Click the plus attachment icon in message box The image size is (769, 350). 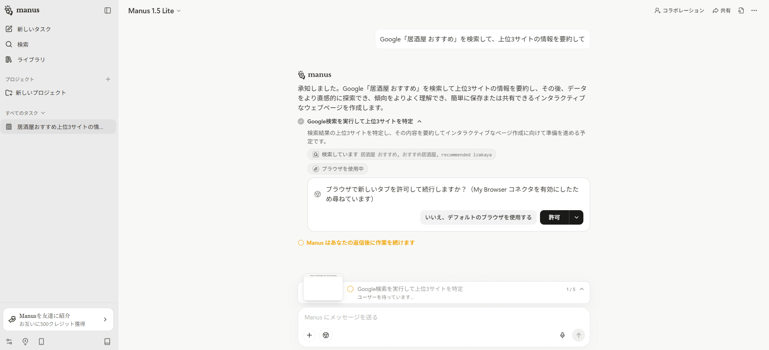[309, 335]
